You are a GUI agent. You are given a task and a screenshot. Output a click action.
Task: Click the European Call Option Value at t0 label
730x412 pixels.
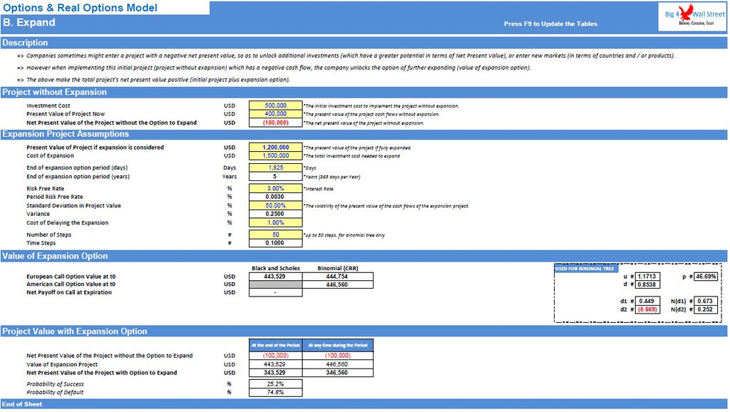click(x=71, y=277)
